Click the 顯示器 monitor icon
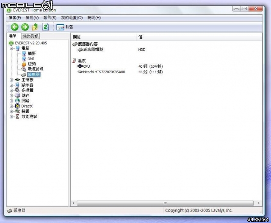The width and height of the screenshot is (271, 223). coord(17,85)
